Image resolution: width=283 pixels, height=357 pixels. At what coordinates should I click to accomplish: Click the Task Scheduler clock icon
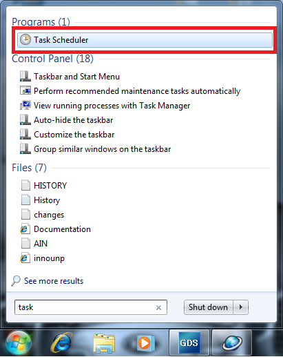coord(25,39)
